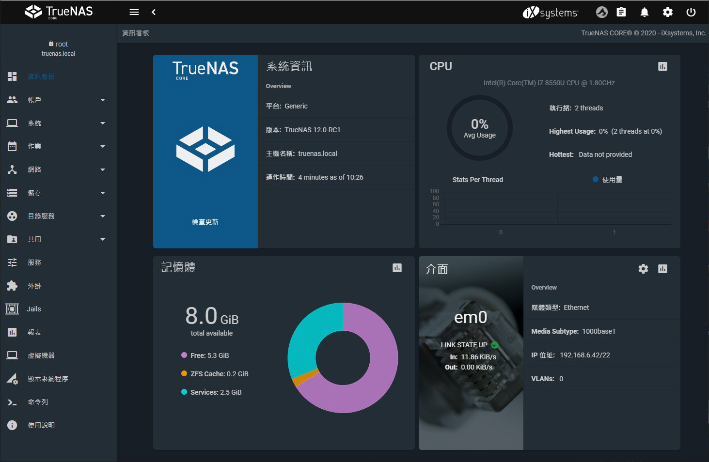
Task: Click the interface widget gear icon
Action: click(x=643, y=269)
